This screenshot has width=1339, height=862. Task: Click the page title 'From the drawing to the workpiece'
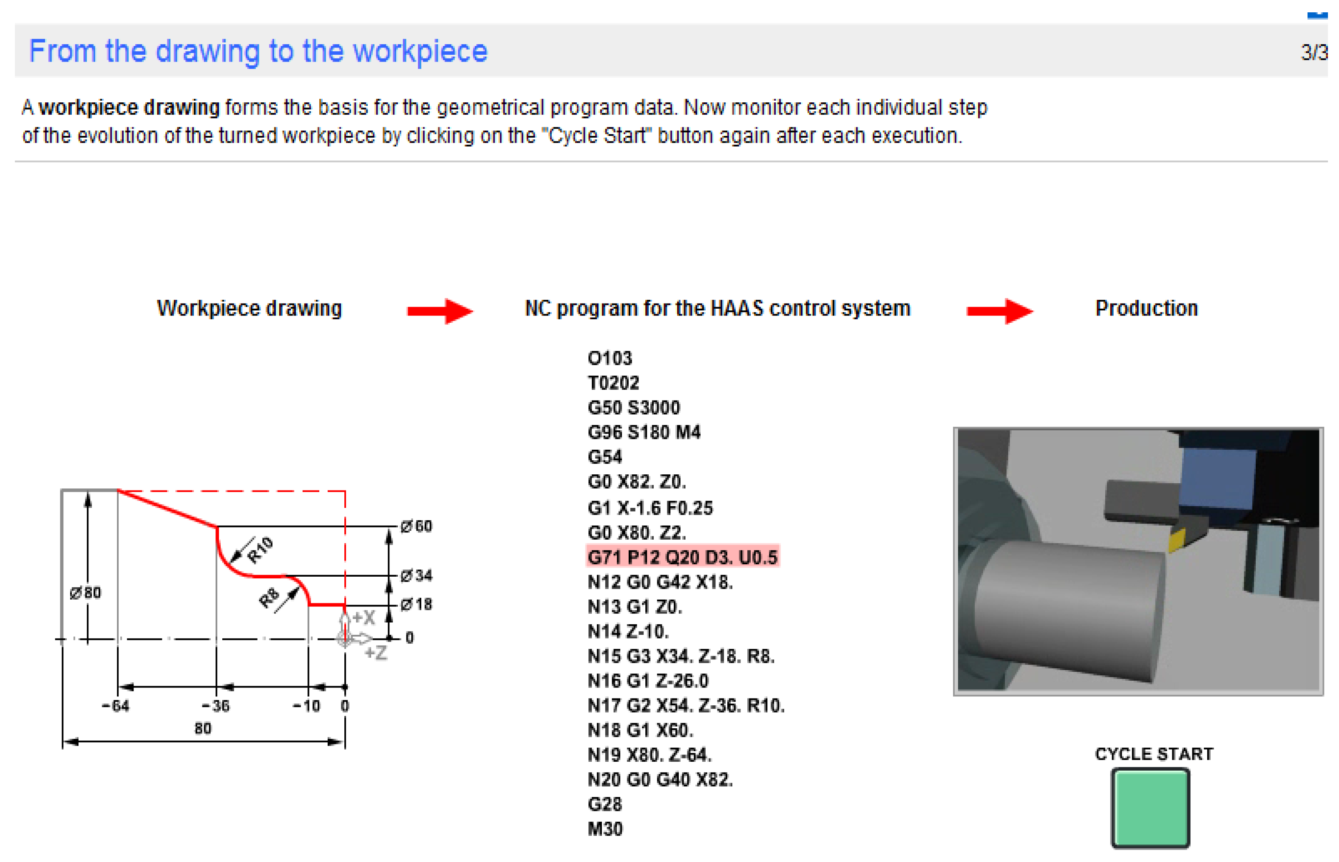258,51
